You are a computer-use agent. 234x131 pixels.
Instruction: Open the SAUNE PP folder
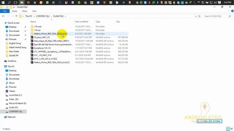pyautogui.click(x=14, y=56)
